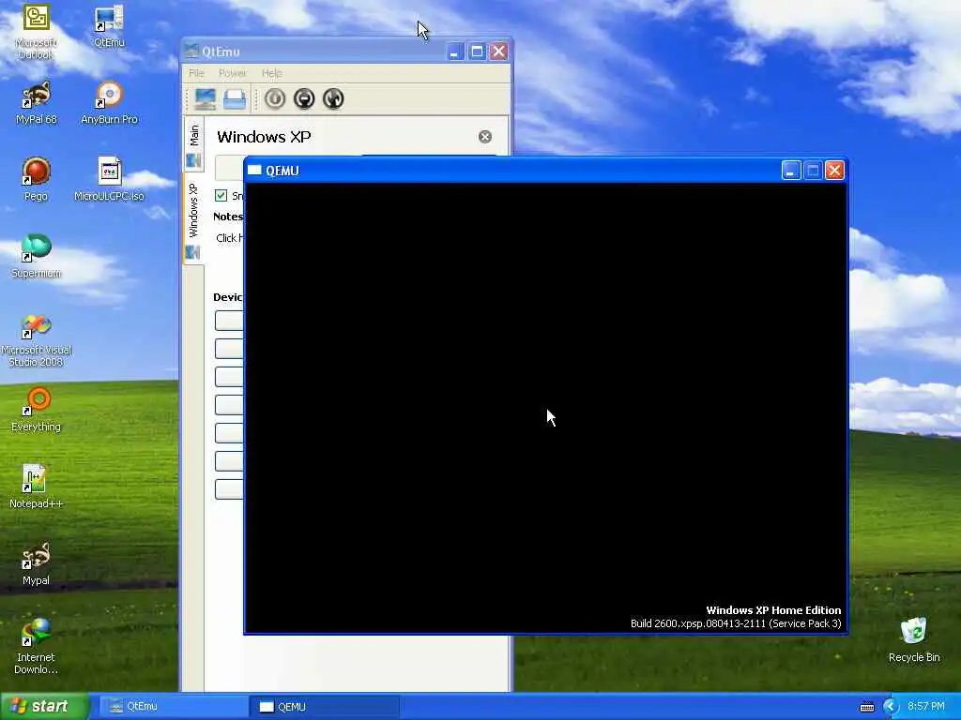Open Microsoft Outlook desktop icon
This screenshot has height=720, width=961.
(x=36, y=32)
